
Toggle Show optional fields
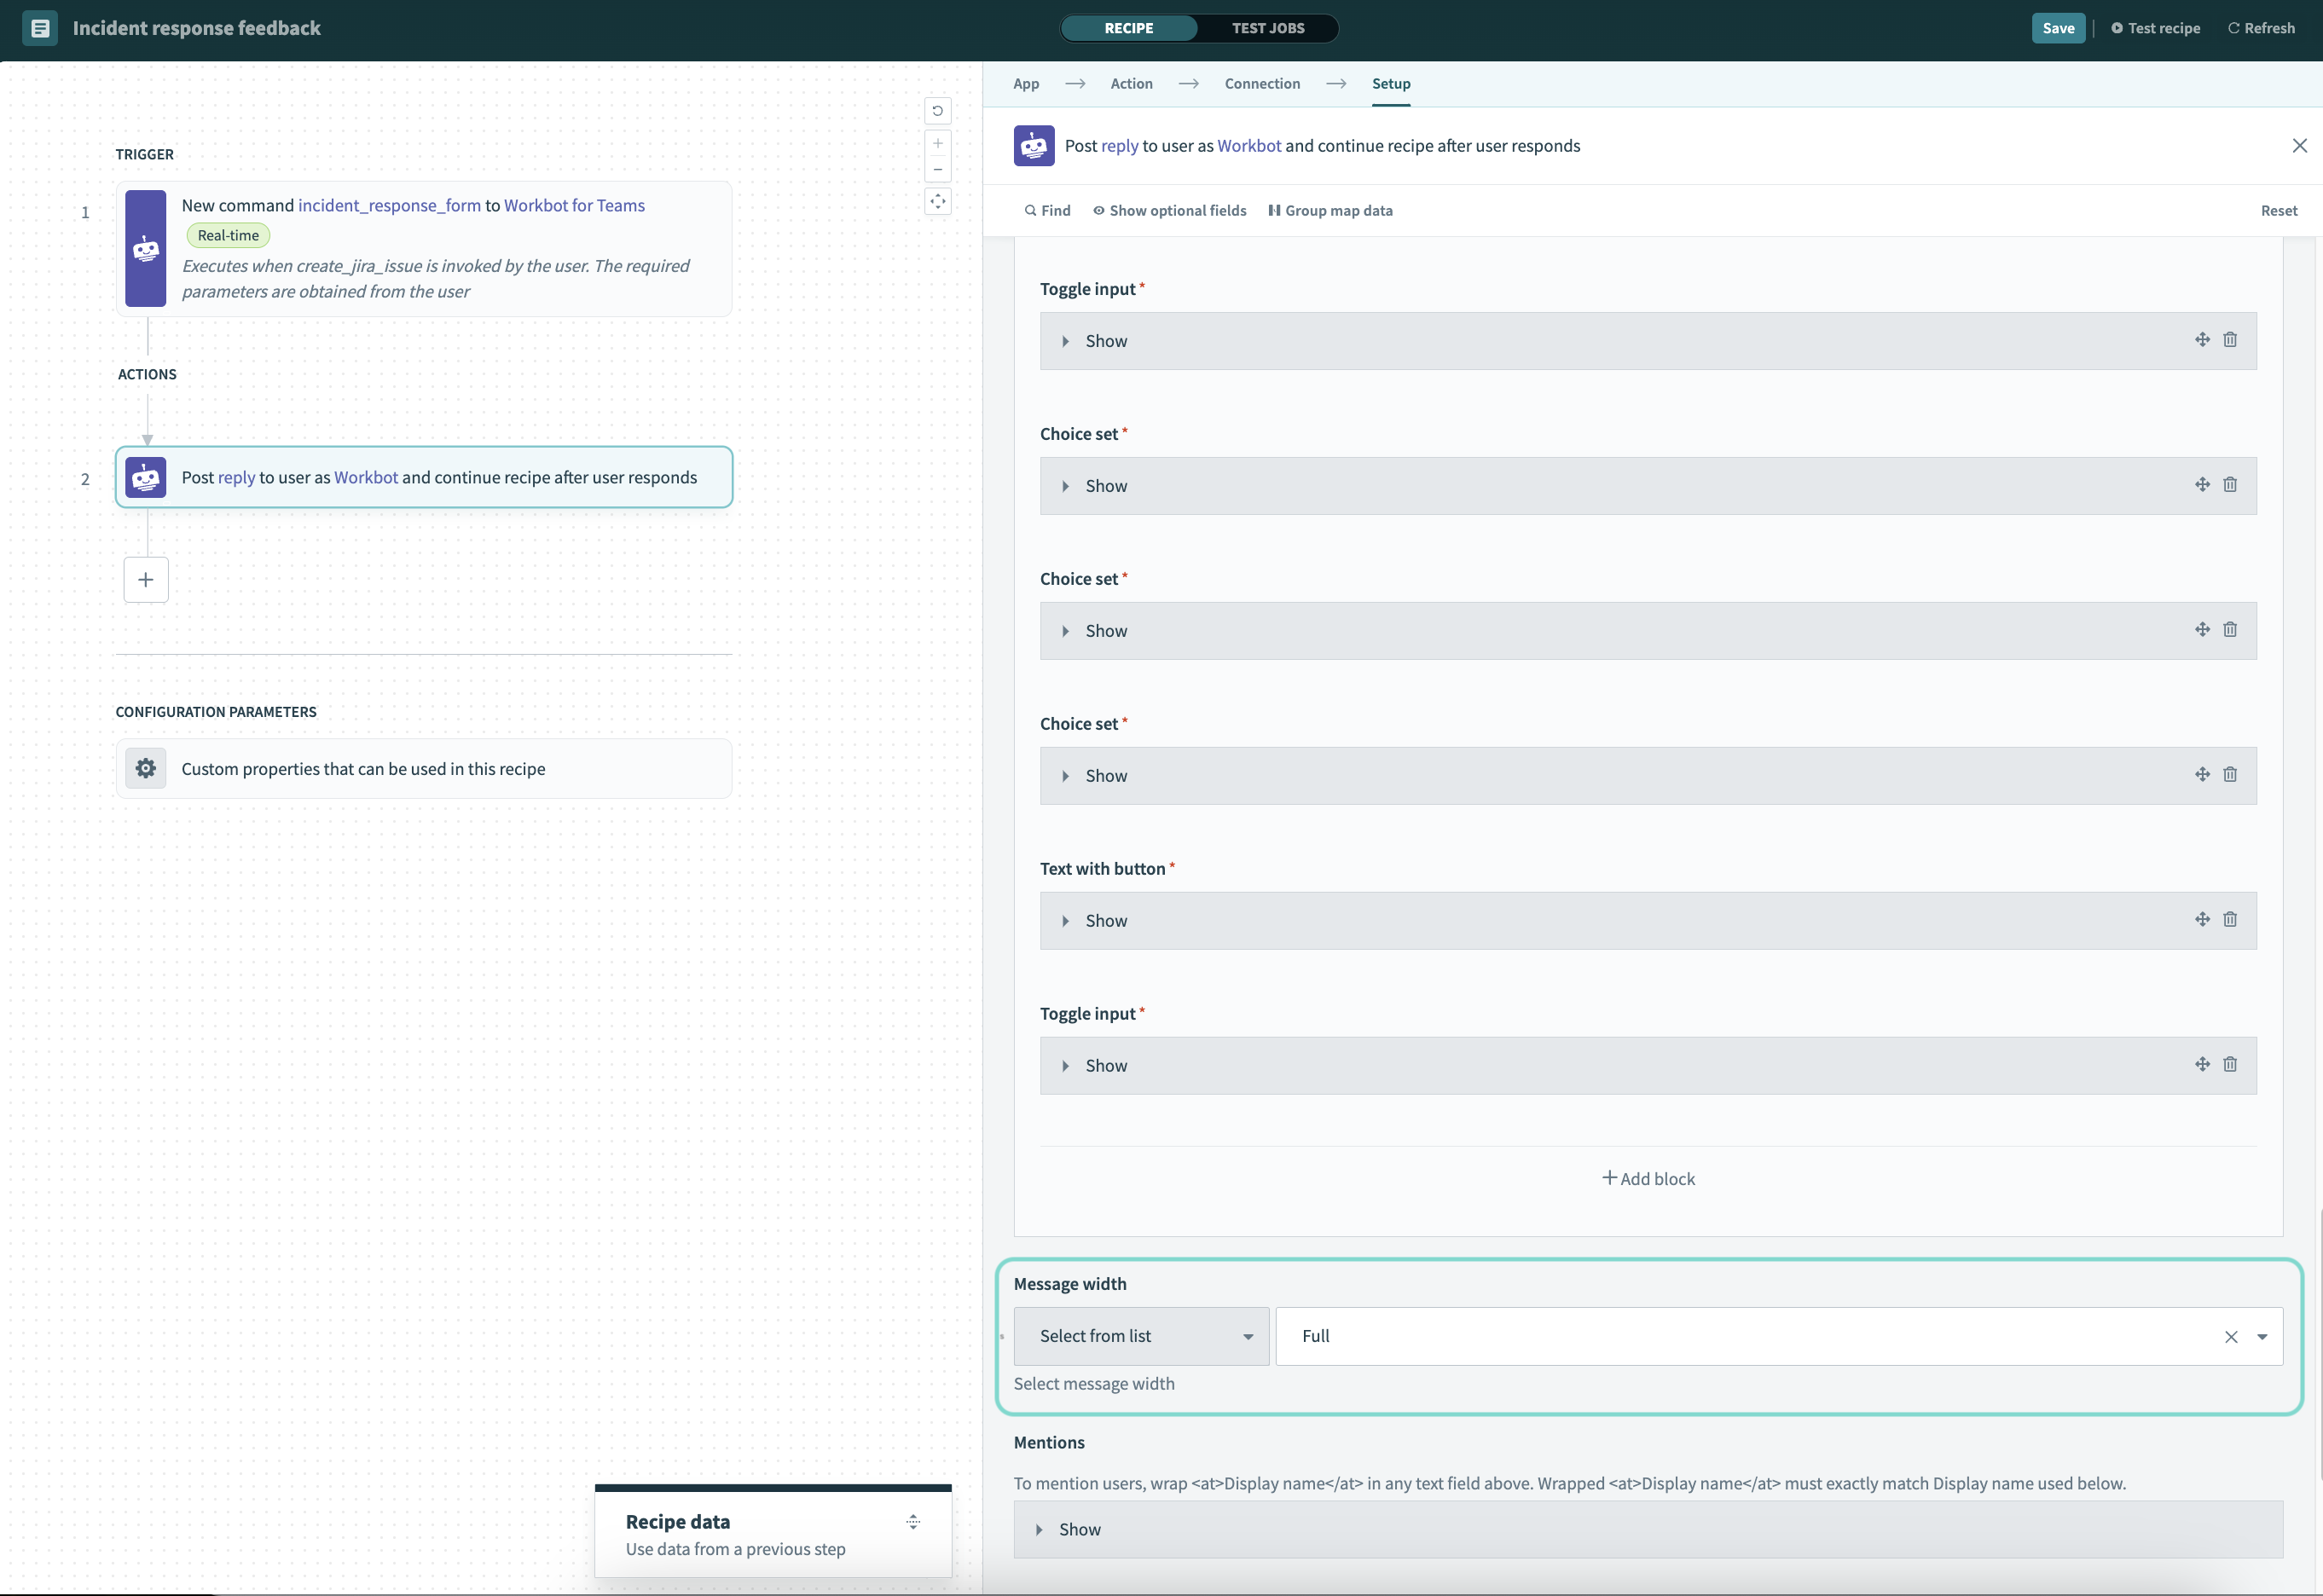tap(1170, 210)
